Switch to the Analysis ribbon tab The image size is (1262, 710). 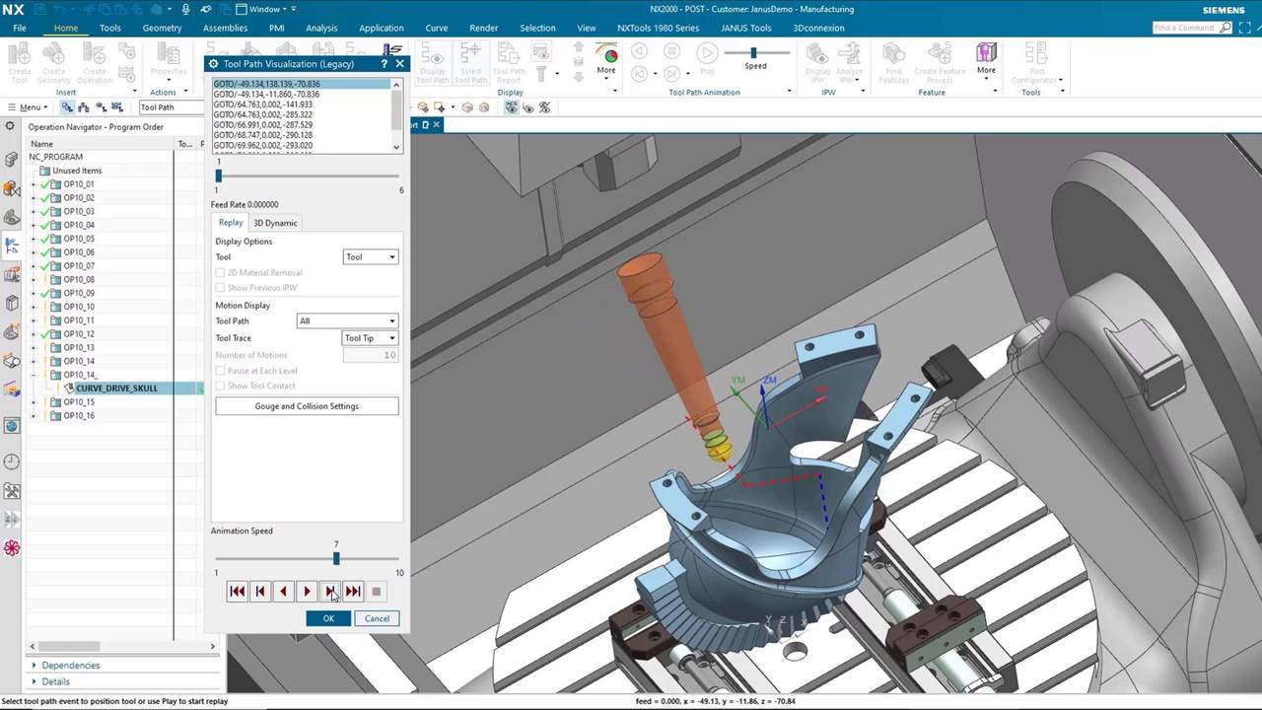tap(321, 28)
